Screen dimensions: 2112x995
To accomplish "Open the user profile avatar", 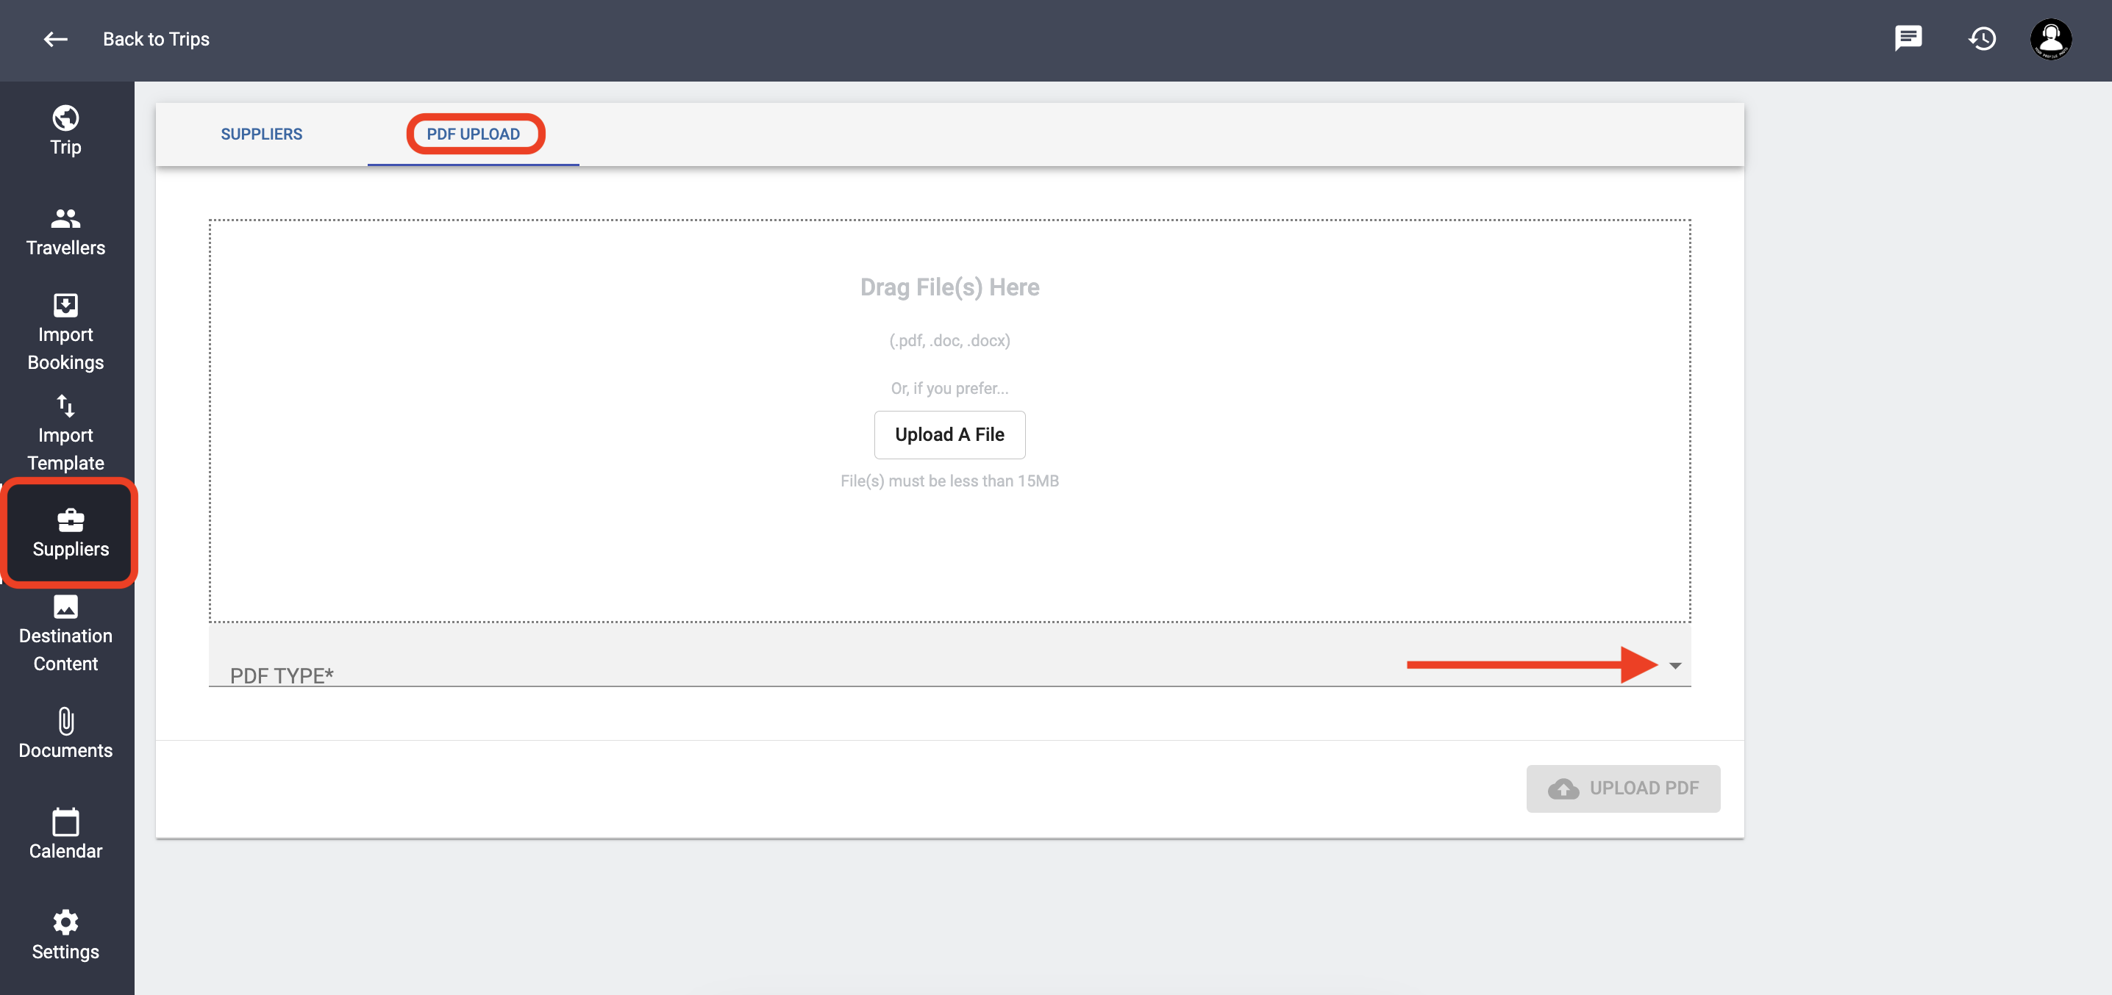I will pyautogui.click(x=2050, y=38).
